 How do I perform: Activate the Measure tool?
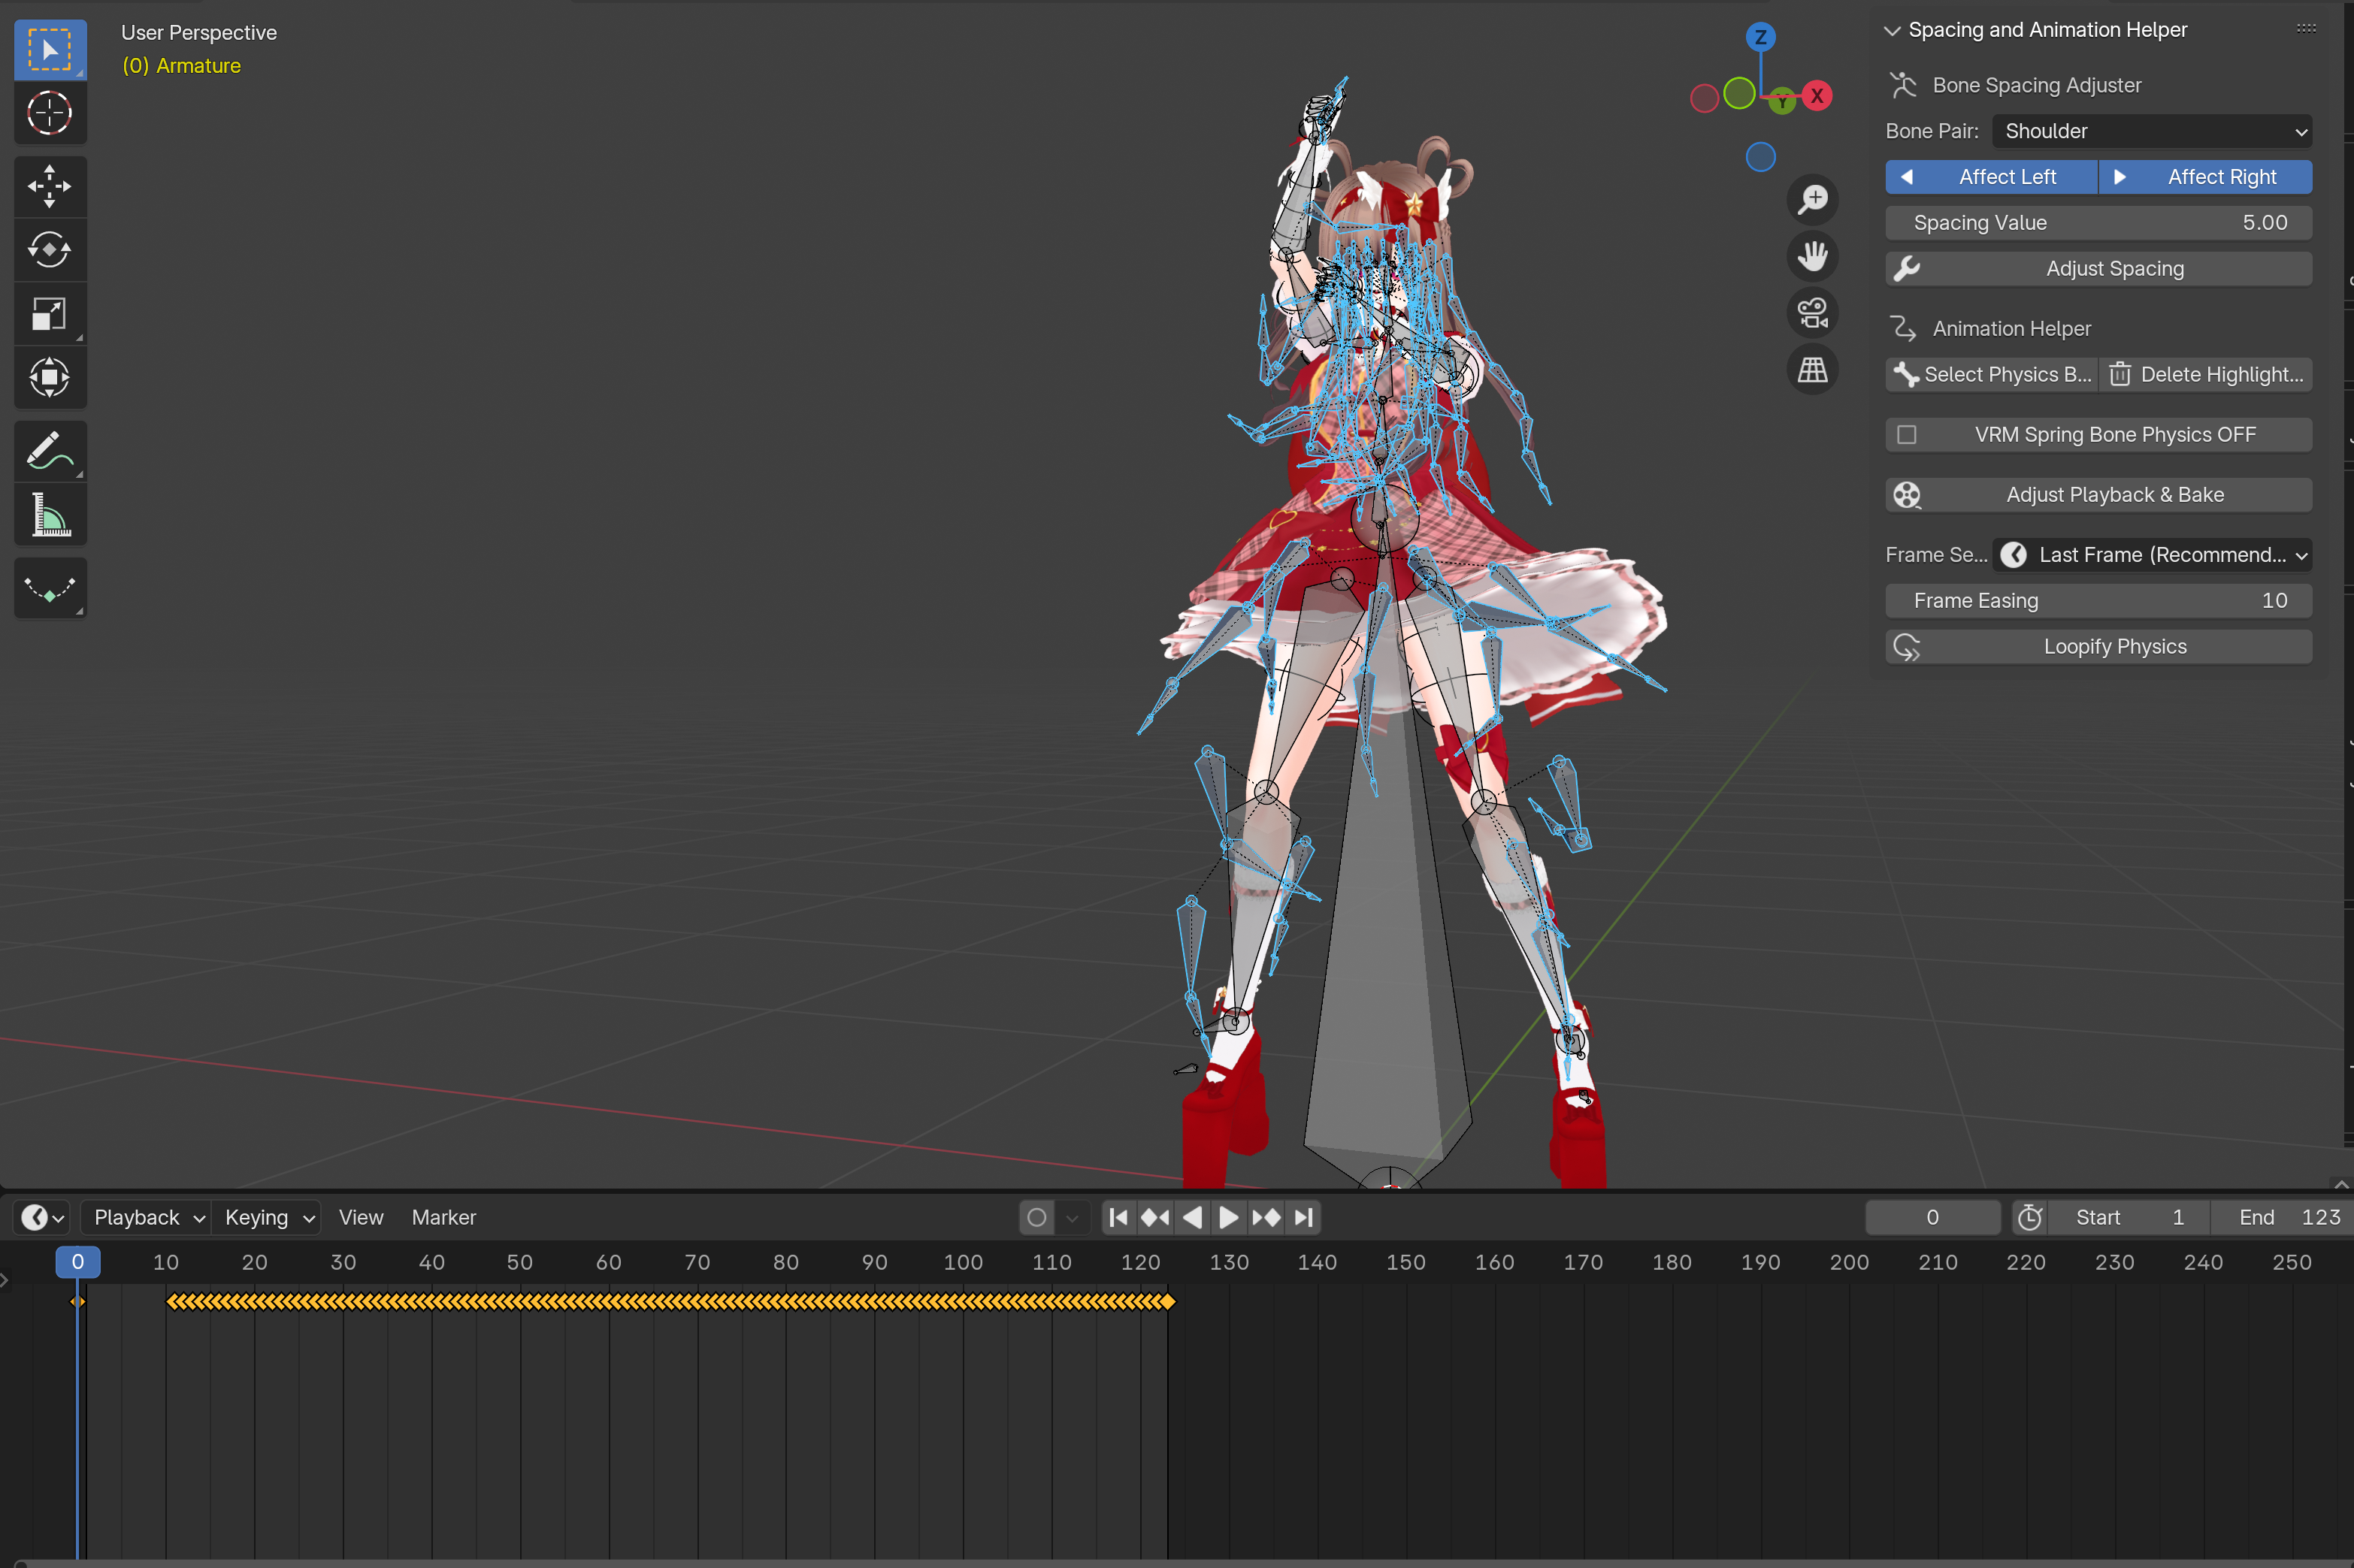[49, 515]
